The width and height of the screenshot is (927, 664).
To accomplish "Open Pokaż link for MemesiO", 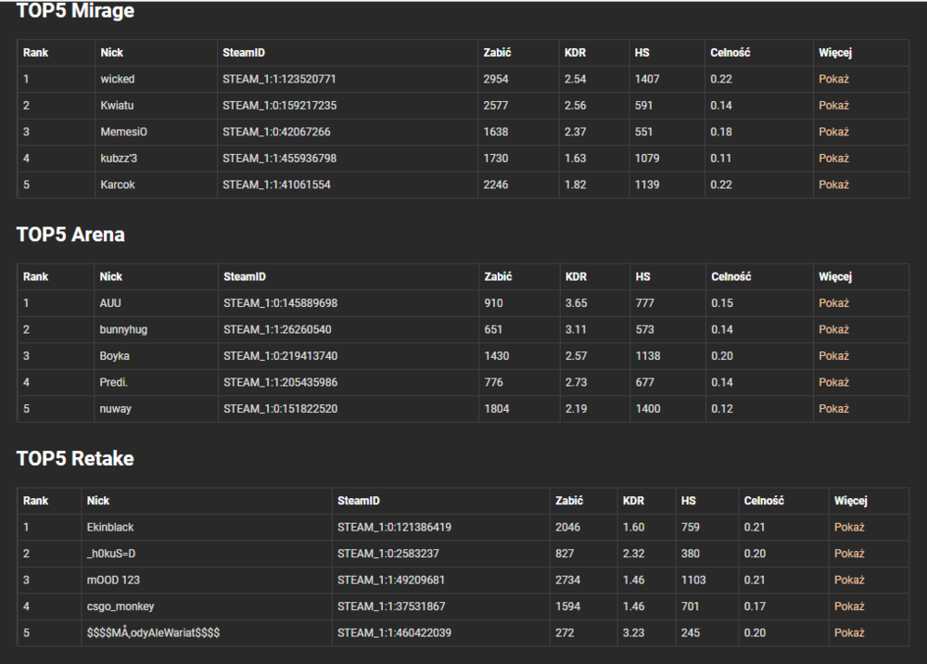I will click(833, 132).
